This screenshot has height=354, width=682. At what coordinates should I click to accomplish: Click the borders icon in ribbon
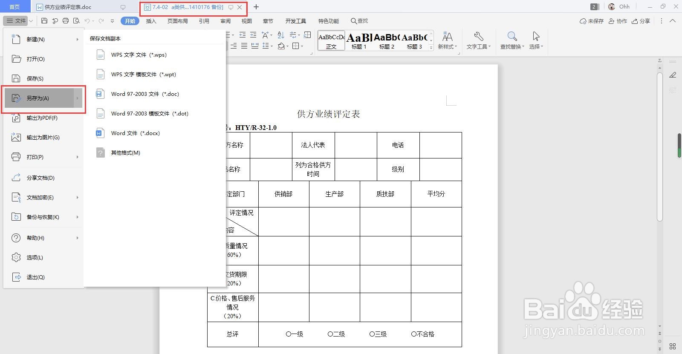[296, 46]
